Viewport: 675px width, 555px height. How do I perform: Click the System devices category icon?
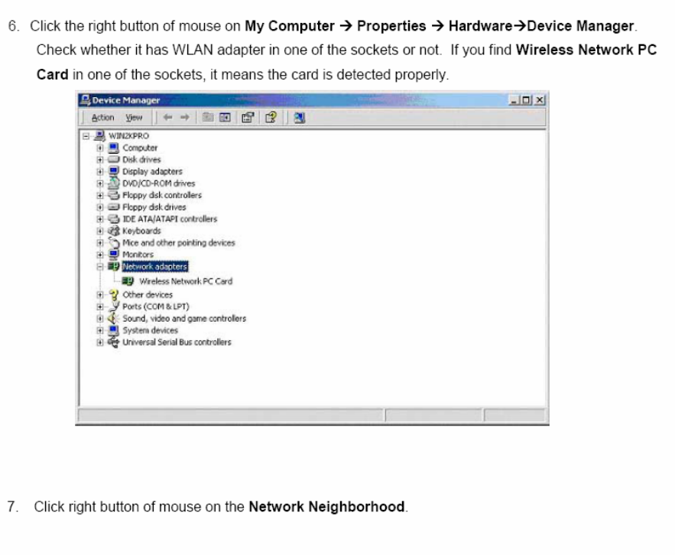pos(114,331)
